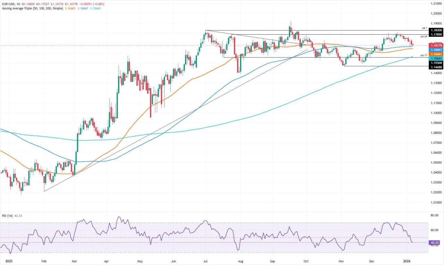Select the 1.18300 resistance price label
Viewport: 444px width, 265px height.
[x=436, y=30]
